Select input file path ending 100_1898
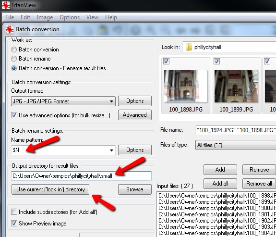This screenshot has width=276, height=237. [x=217, y=196]
